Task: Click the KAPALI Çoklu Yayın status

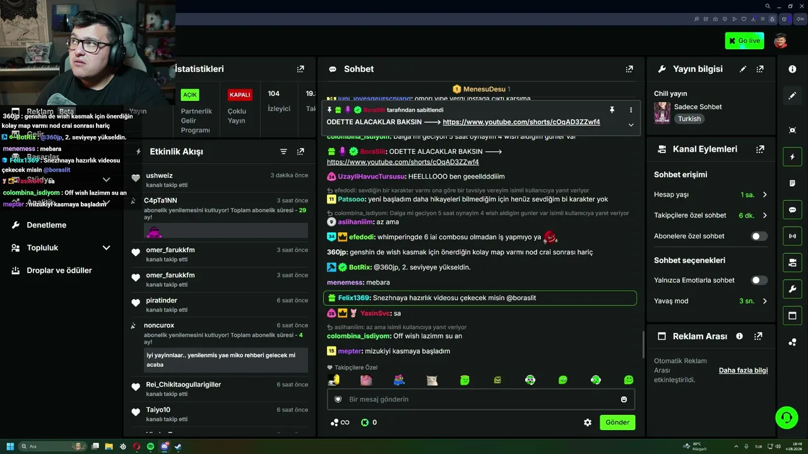Action: 240,107
